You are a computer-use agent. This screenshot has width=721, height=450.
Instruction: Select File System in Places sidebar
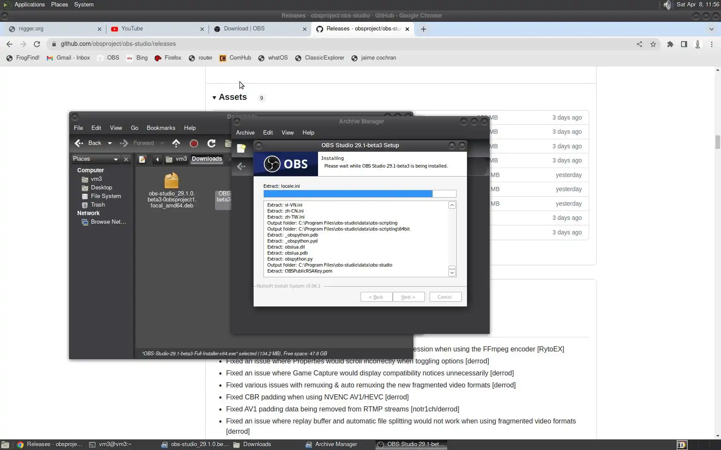pos(101,196)
